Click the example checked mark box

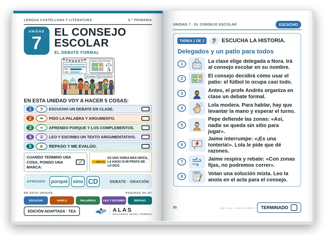click(80, 162)
